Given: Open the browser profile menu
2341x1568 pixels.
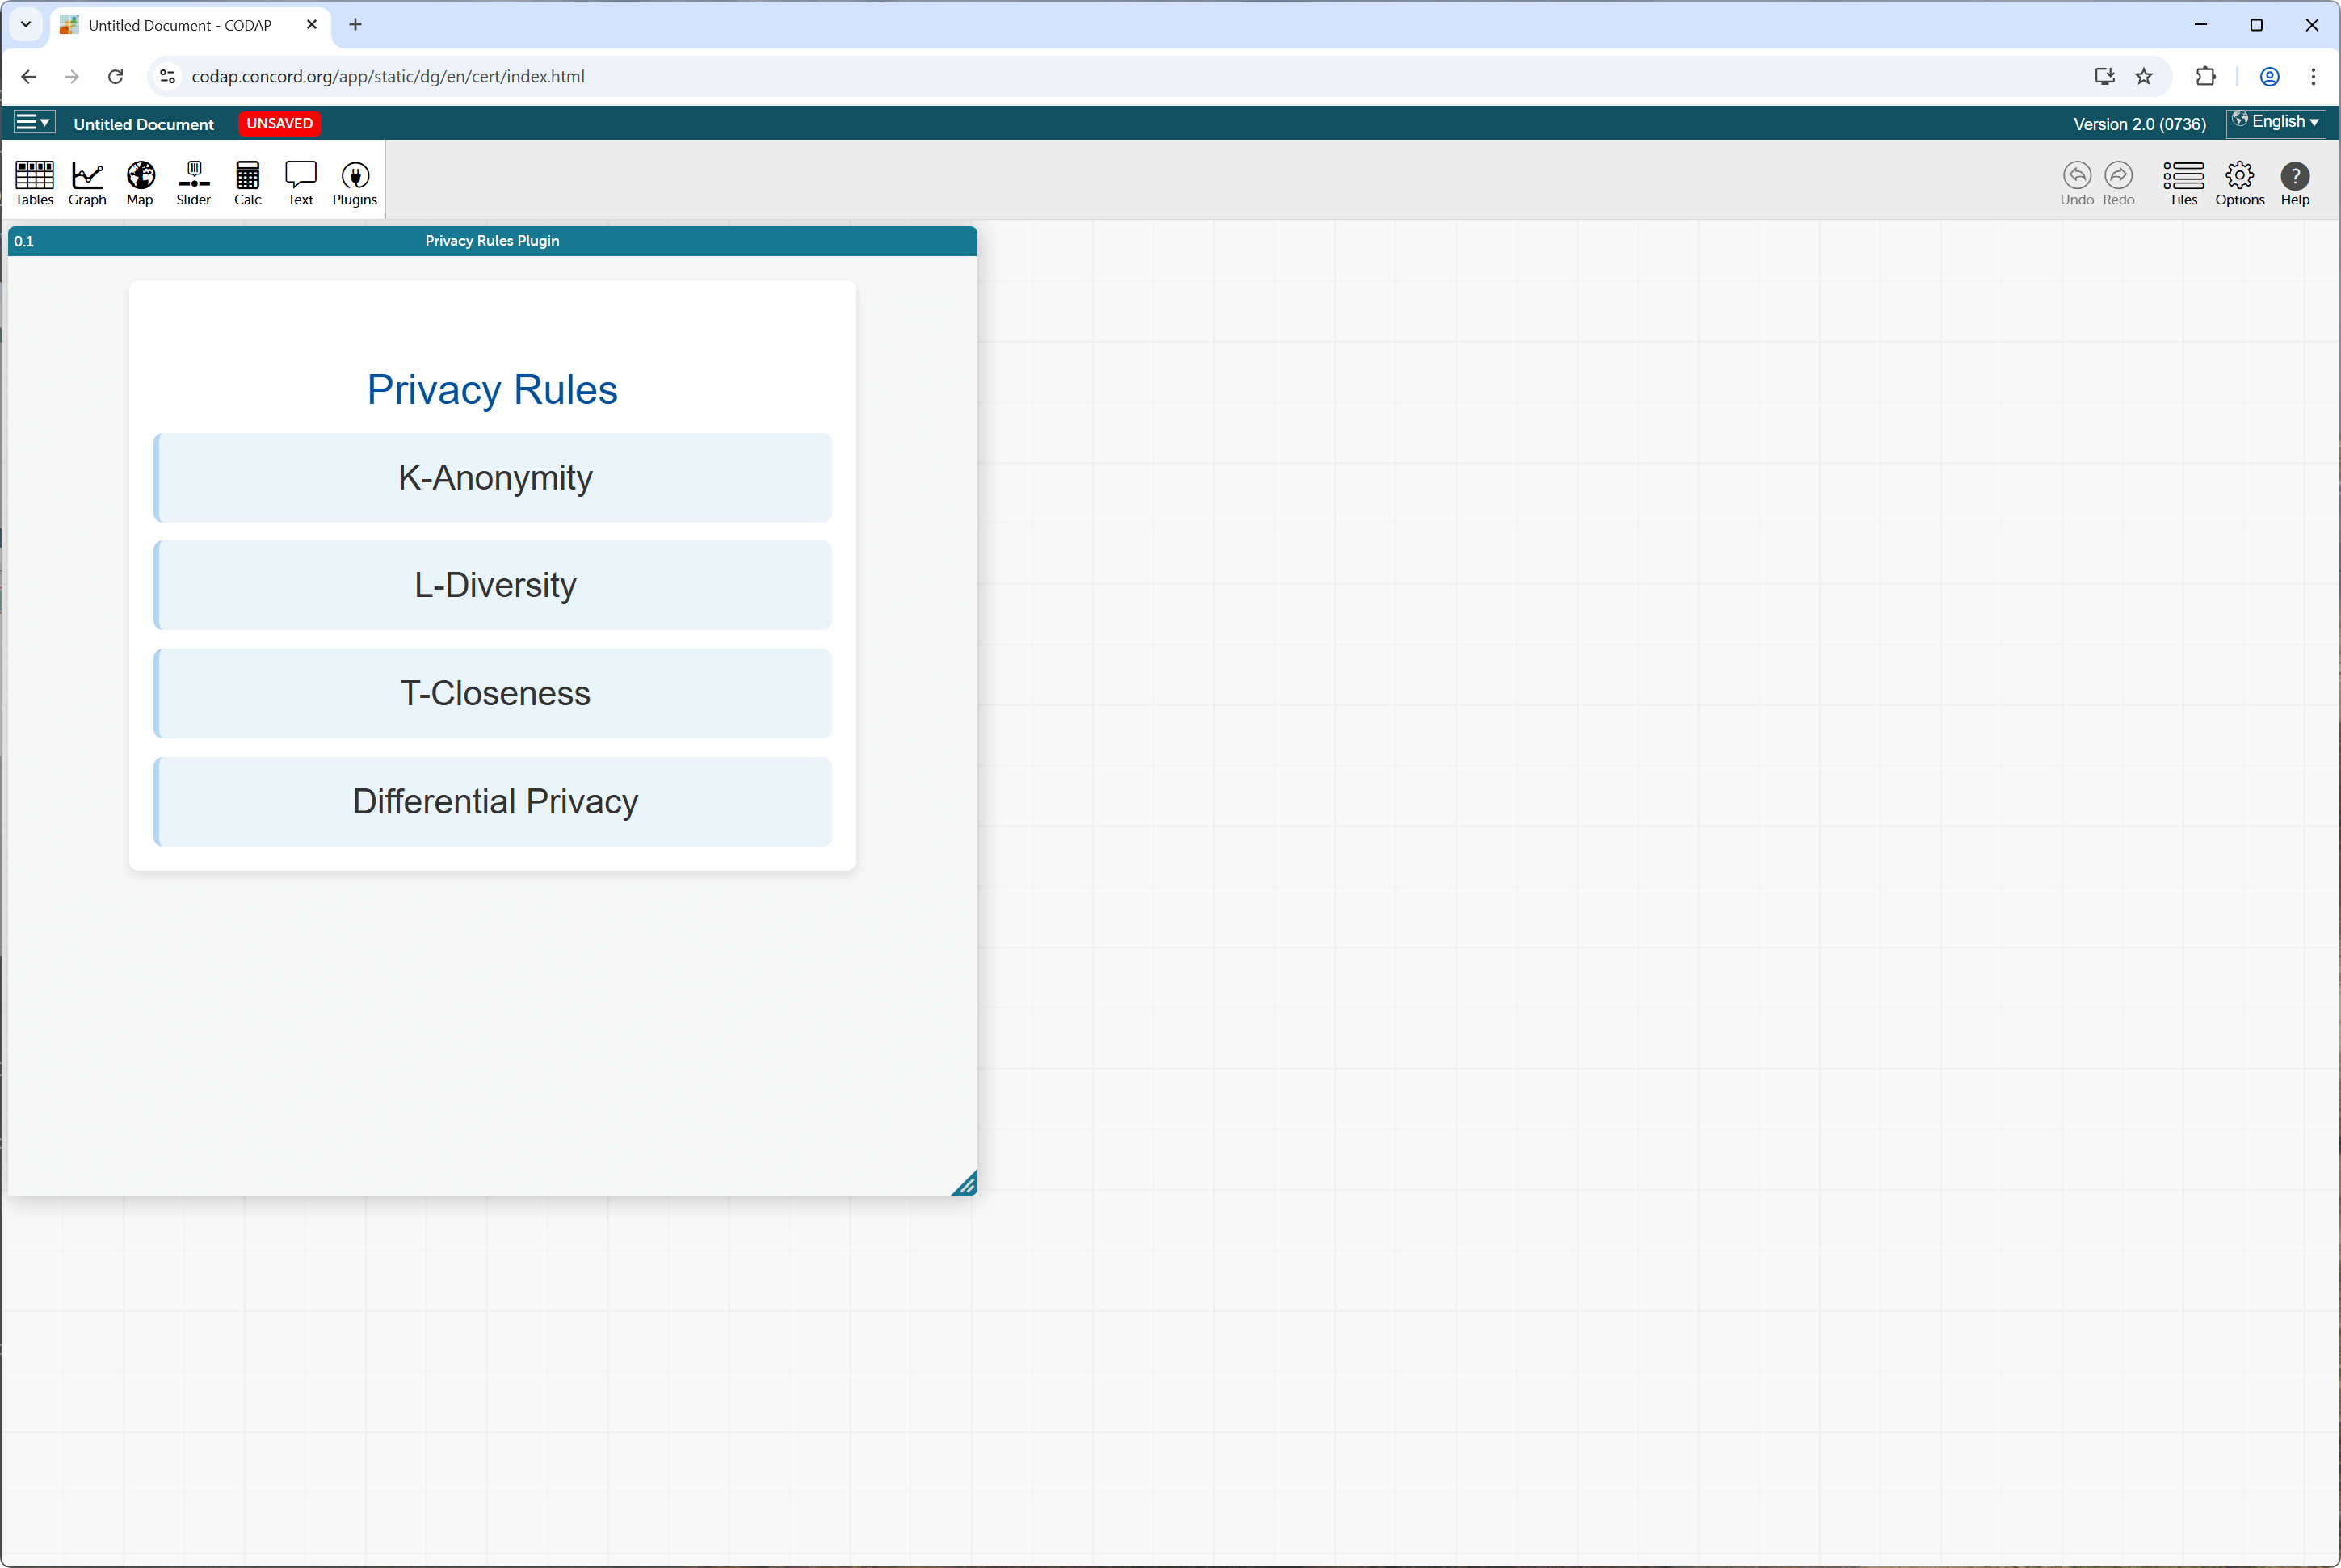Looking at the screenshot, I should [2270, 76].
